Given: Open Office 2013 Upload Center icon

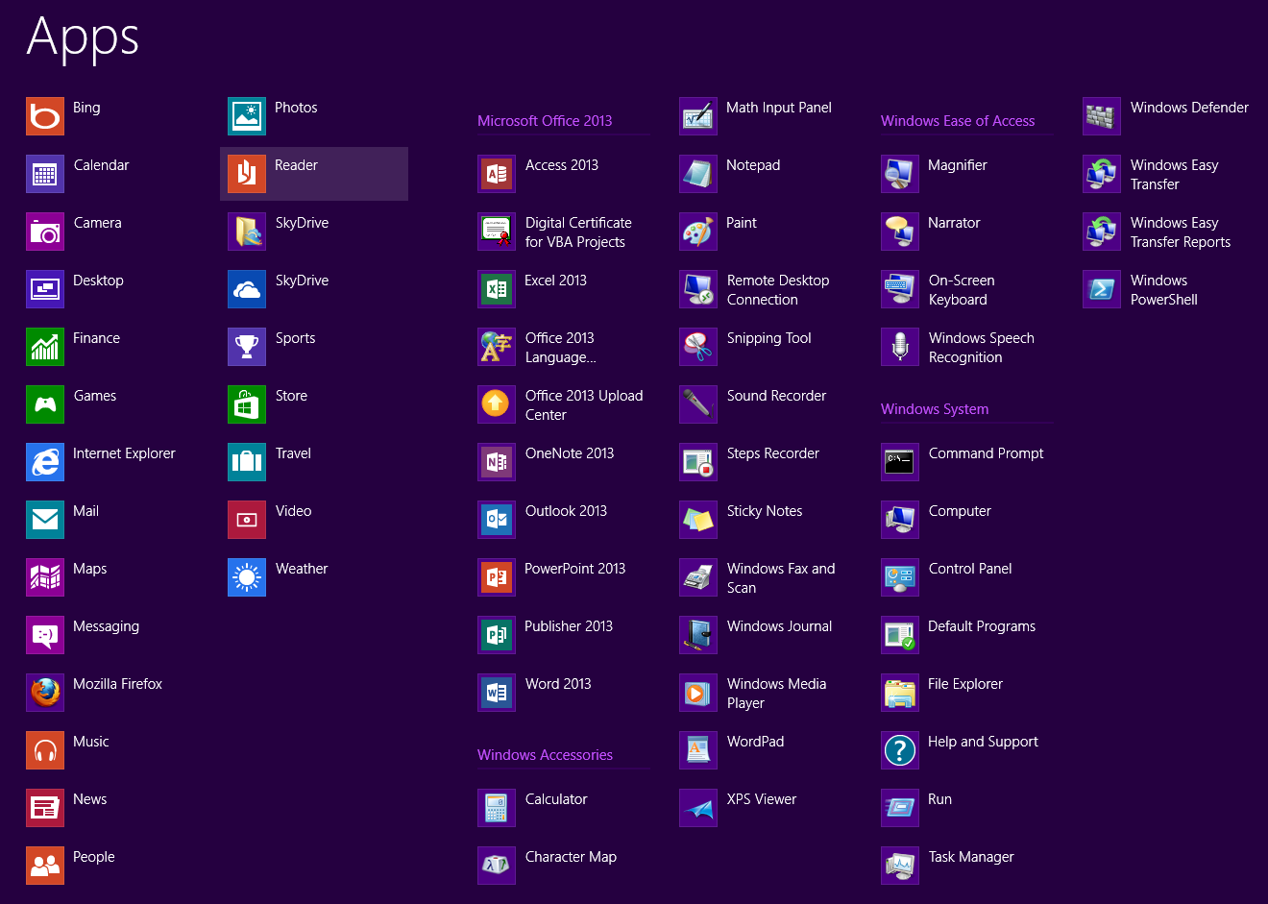Looking at the screenshot, I should point(497,404).
